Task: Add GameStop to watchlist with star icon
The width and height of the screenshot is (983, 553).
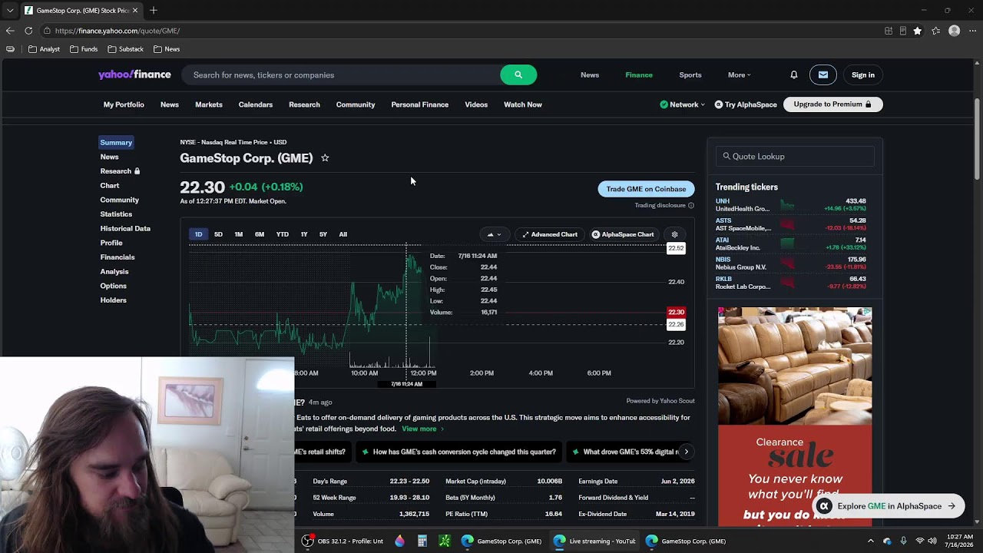Action: (325, 157)
